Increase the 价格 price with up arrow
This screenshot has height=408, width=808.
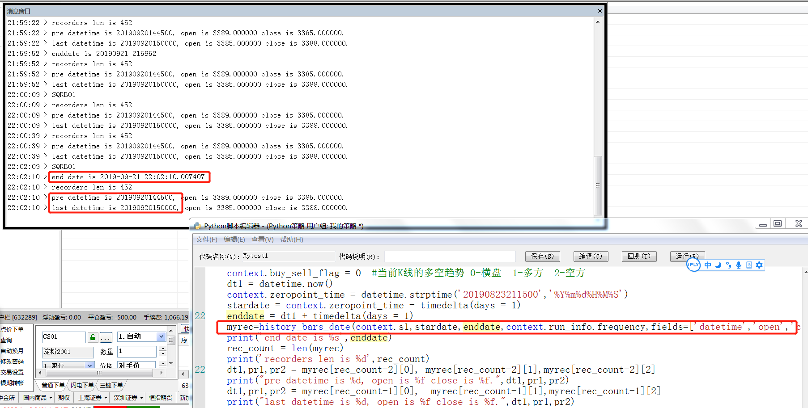click(163, 363)
